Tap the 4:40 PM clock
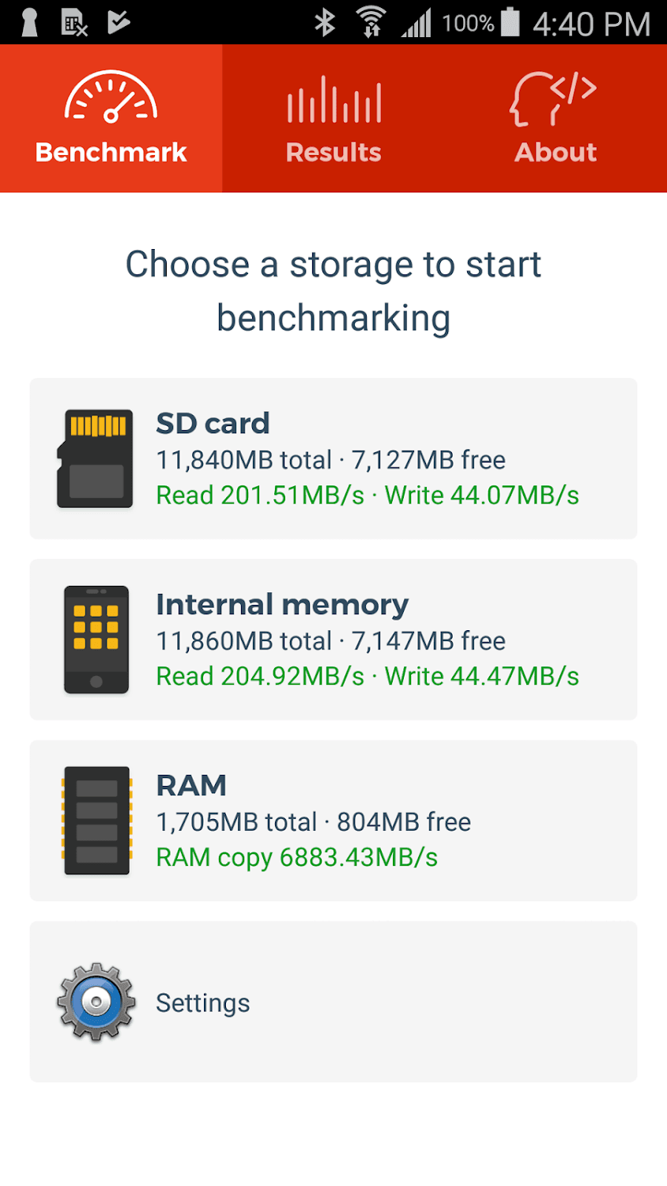The image size is (667, 1186). (591, 24)
